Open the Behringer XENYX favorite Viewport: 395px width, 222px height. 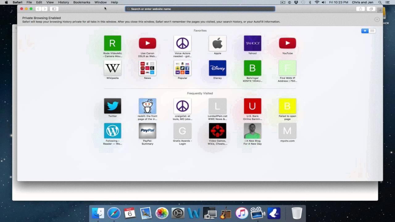(252, 68)
